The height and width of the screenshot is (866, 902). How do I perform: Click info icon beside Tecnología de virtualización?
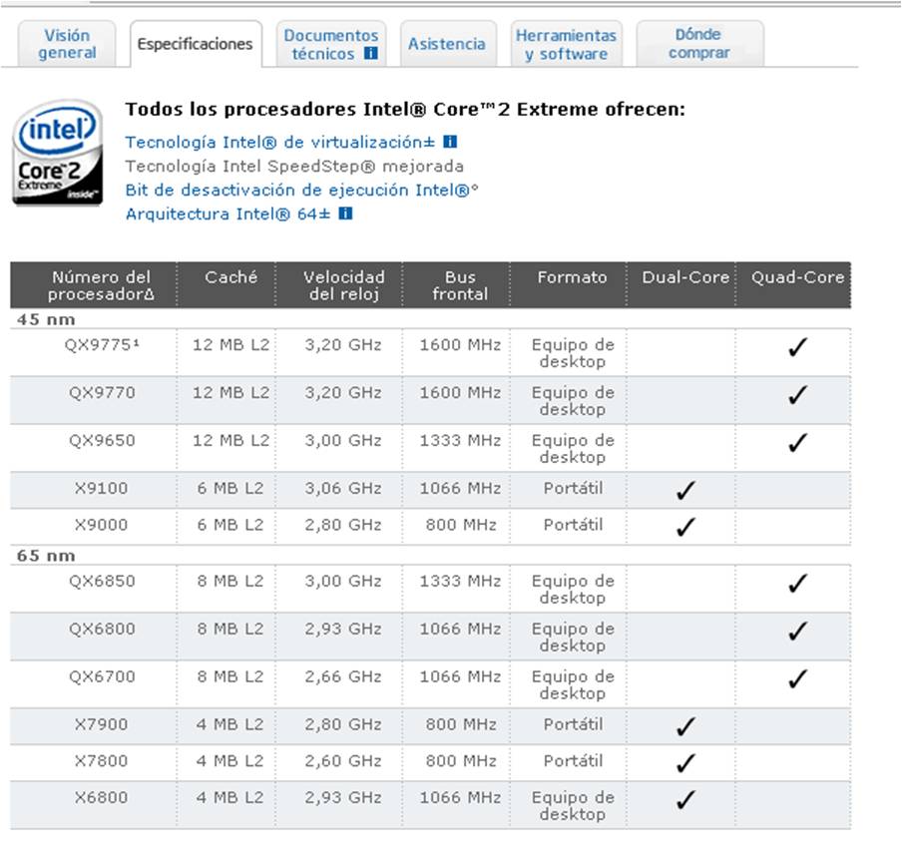pos(450,142)
